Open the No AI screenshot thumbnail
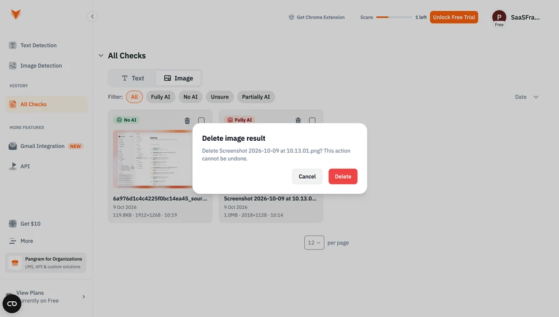The image size is (559, 317). (x=153, y=159)
